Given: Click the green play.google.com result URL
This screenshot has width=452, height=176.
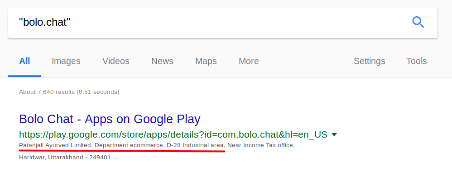Looking at the screenshot, I should (173, 134).
